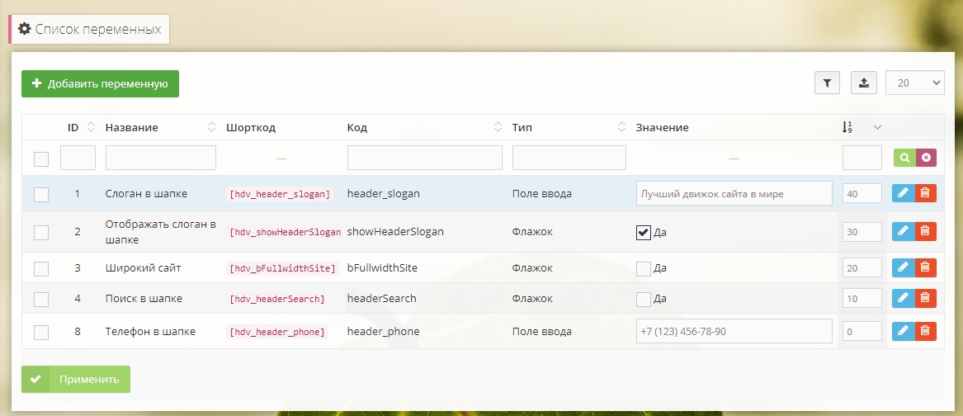Enable the "Да" checkbox for bFullwidthSite
963x416 pixels.
(x=644, y=268)
